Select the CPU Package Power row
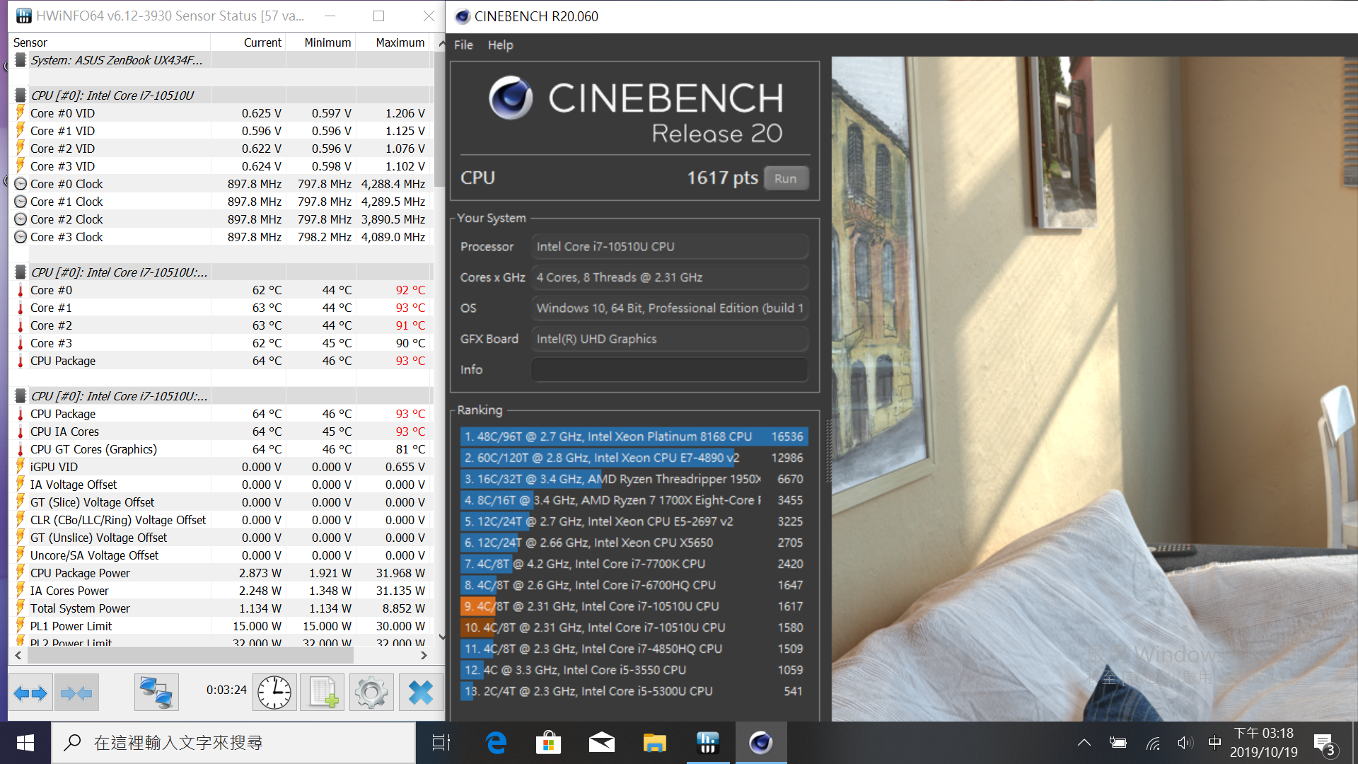 [220, 573]
